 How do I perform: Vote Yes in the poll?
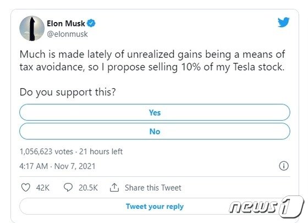[x=155, y=112]
